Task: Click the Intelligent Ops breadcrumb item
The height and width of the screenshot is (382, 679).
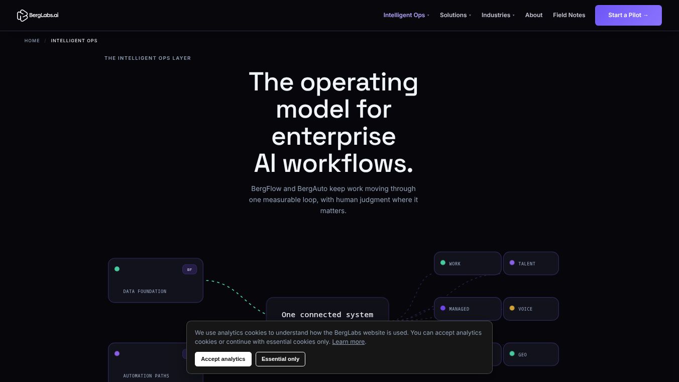Action: pyautogui.click(x=74, y=41)
